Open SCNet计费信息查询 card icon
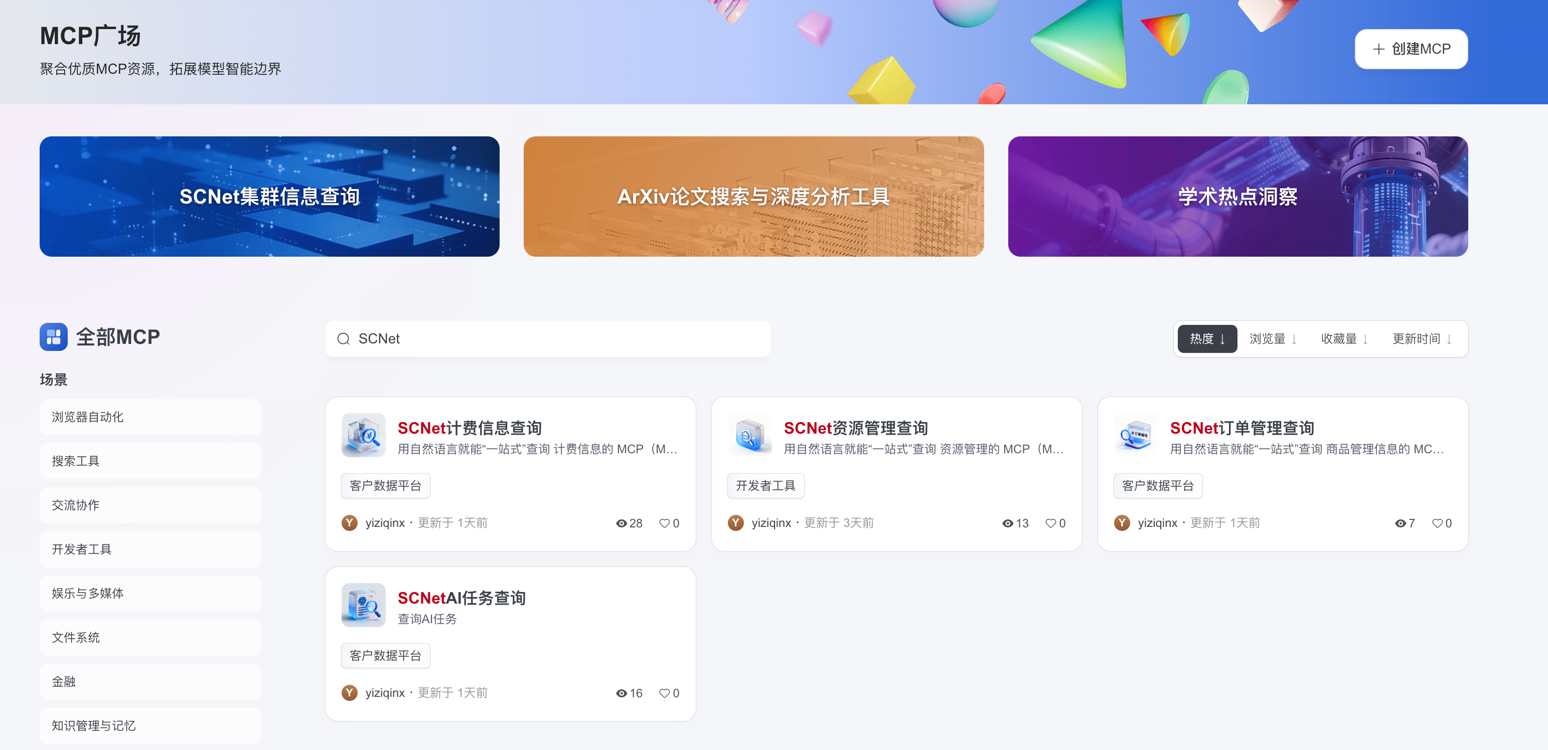Screen dimensions: 1548x750 (363, 435)
